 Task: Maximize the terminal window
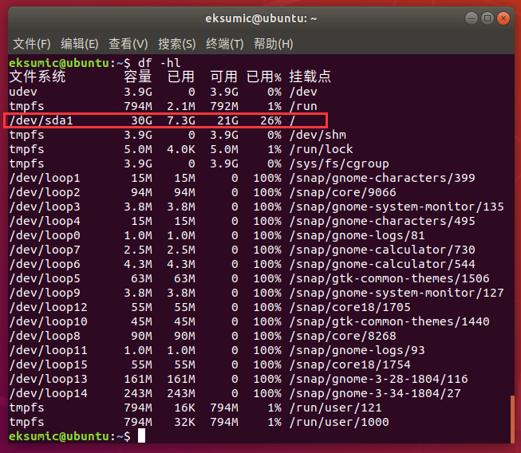click(485, 18)
